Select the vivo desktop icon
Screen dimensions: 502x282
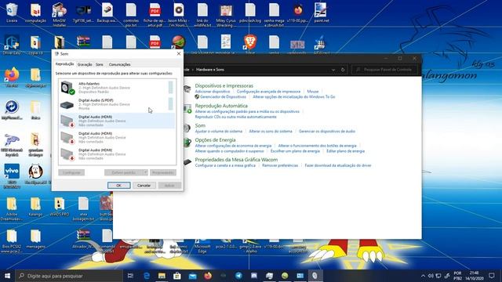pyautogui.click(x=12, y=175)
